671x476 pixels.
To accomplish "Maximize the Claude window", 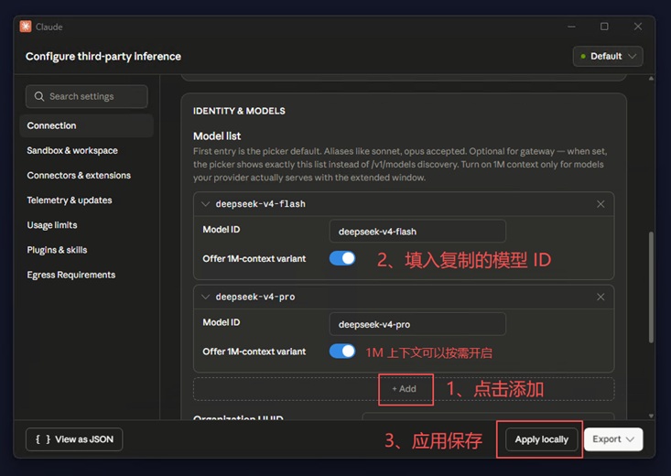I will [x=604, y=27].
